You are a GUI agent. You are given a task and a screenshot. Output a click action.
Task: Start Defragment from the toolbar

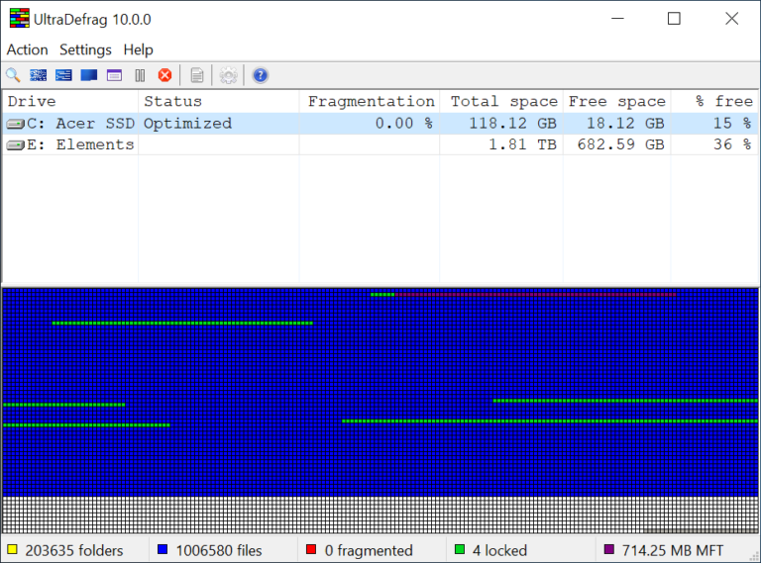pos(39,75)
